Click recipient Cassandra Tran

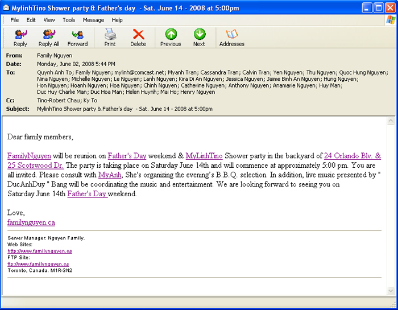point(219,73)
